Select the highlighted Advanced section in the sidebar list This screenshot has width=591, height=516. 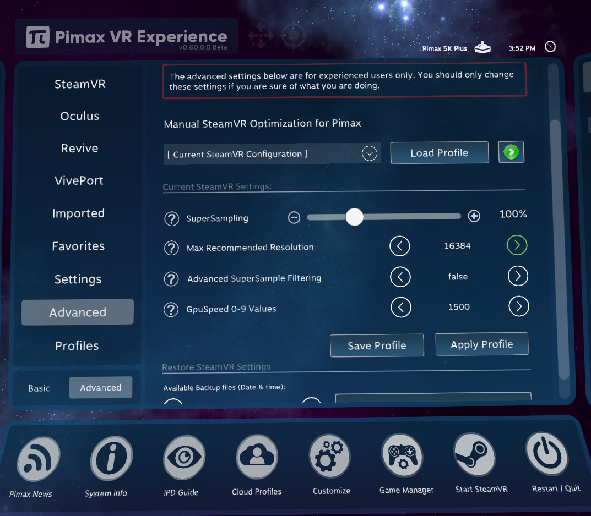pos(78,312)
